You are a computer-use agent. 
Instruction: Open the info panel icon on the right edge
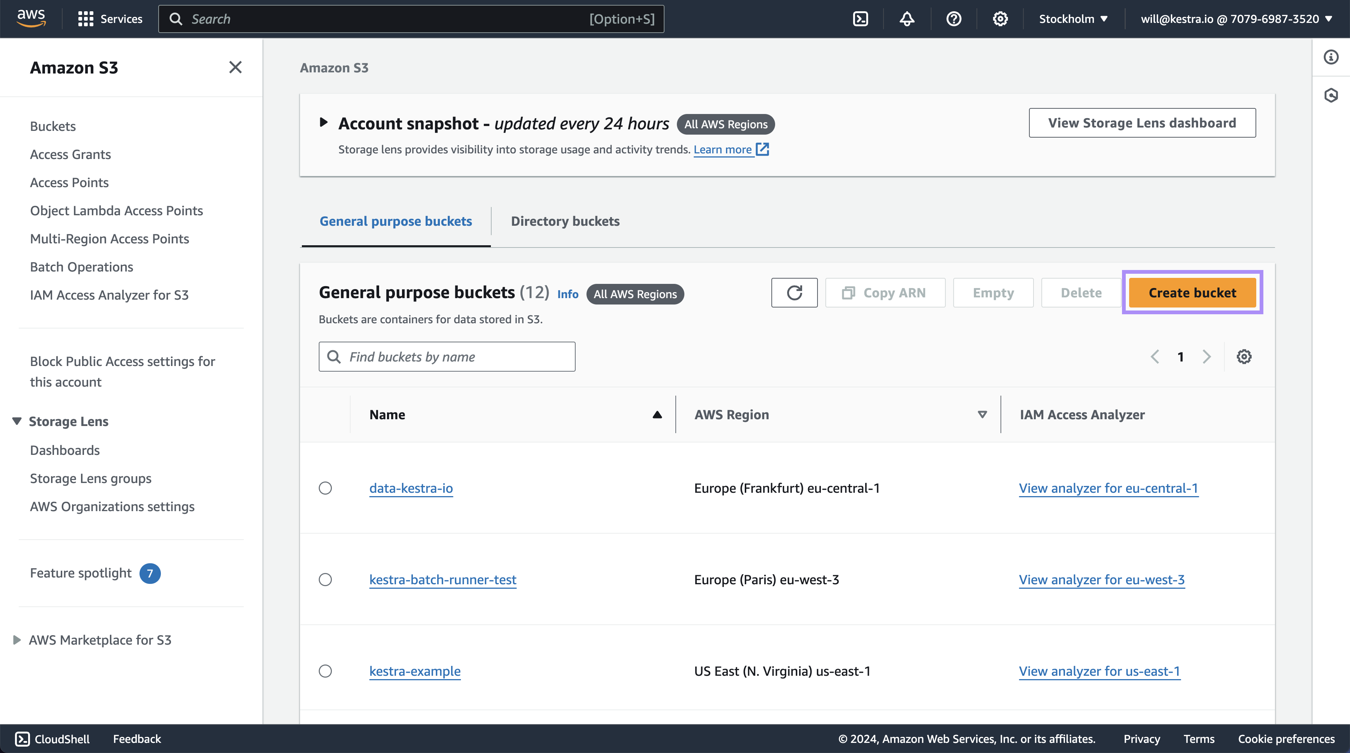point(1330,57)
